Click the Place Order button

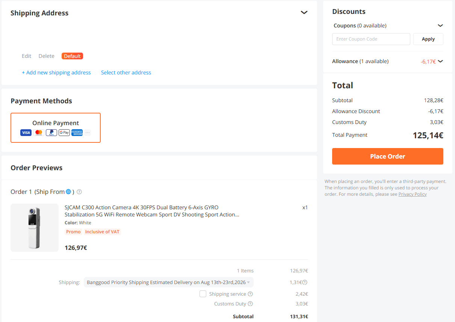(388, 156)
